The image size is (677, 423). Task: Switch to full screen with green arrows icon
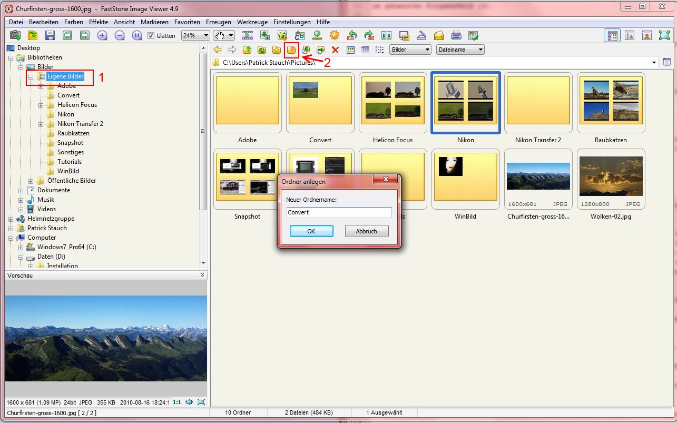(664, 35)
